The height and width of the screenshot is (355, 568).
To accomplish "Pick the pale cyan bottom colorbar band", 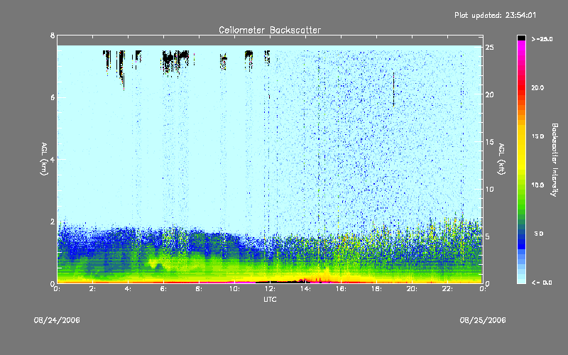I will coord(521,280).
